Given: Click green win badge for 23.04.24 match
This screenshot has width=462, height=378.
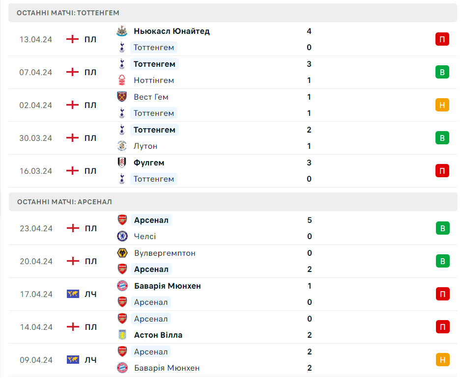Looking at the screenshot, I should click(442, 228).
